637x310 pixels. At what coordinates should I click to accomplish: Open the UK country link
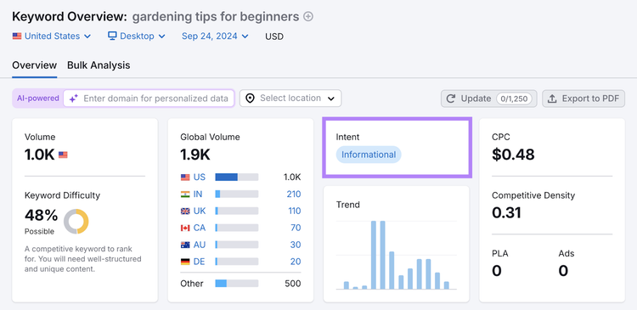click(x=200, y=211)
